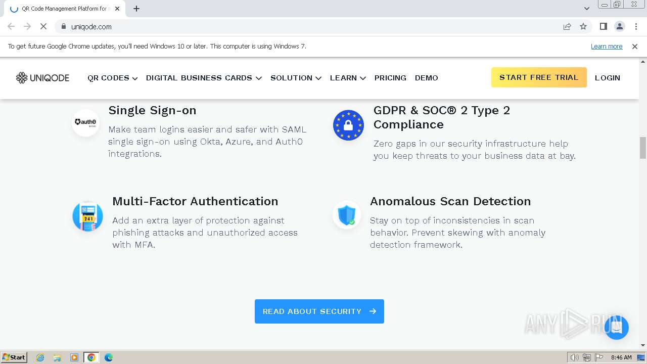647x364 pixels.
Task: Click the Login link
Action: coord(608,78)
